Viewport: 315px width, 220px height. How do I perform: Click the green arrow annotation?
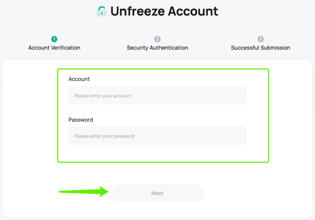coord(84,191)
